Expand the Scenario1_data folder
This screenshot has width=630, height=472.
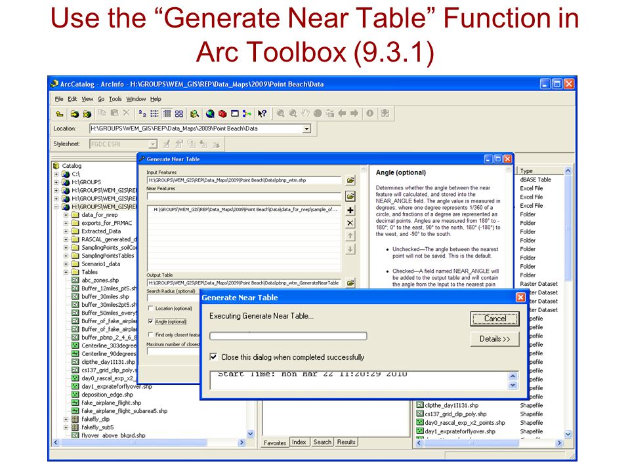pos(66,264)
